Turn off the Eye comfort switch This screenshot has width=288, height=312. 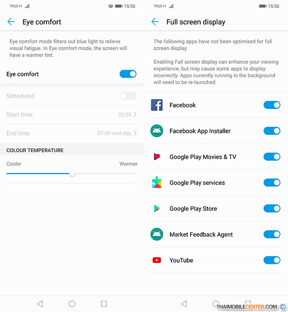128,74
